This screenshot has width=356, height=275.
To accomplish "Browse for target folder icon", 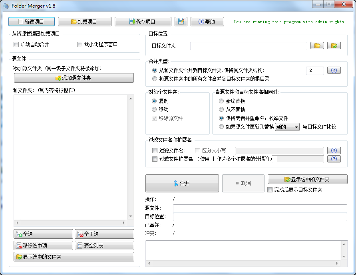I will (317, 46).
